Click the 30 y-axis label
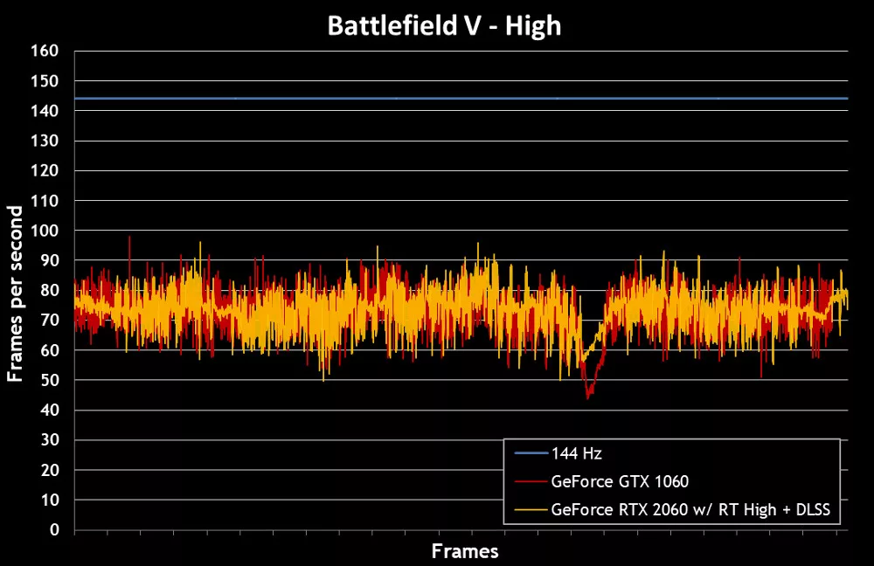The image size is (874, 566). click(x=49, y=440)
